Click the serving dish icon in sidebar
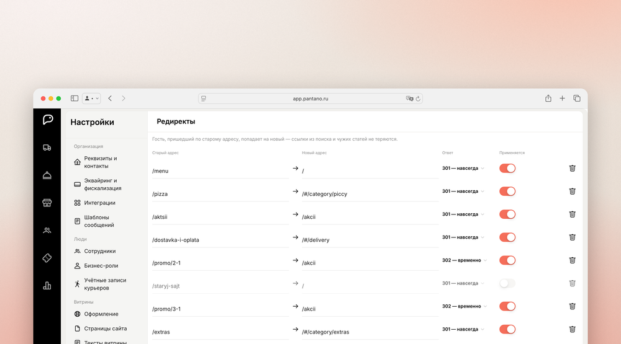The width and height of the screenshot is (621, 344). (x=47, y=175)
